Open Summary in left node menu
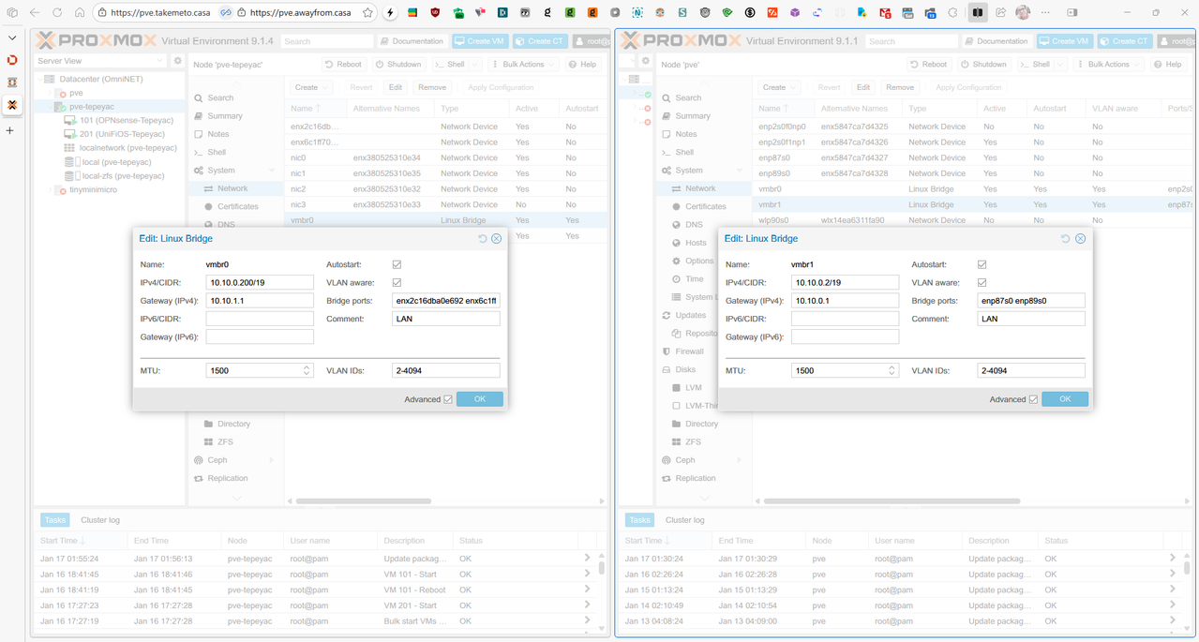1199x642 pixels. click(225, 116)
